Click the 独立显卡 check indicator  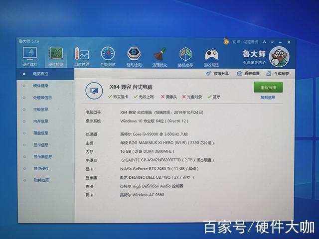point(118,97)
